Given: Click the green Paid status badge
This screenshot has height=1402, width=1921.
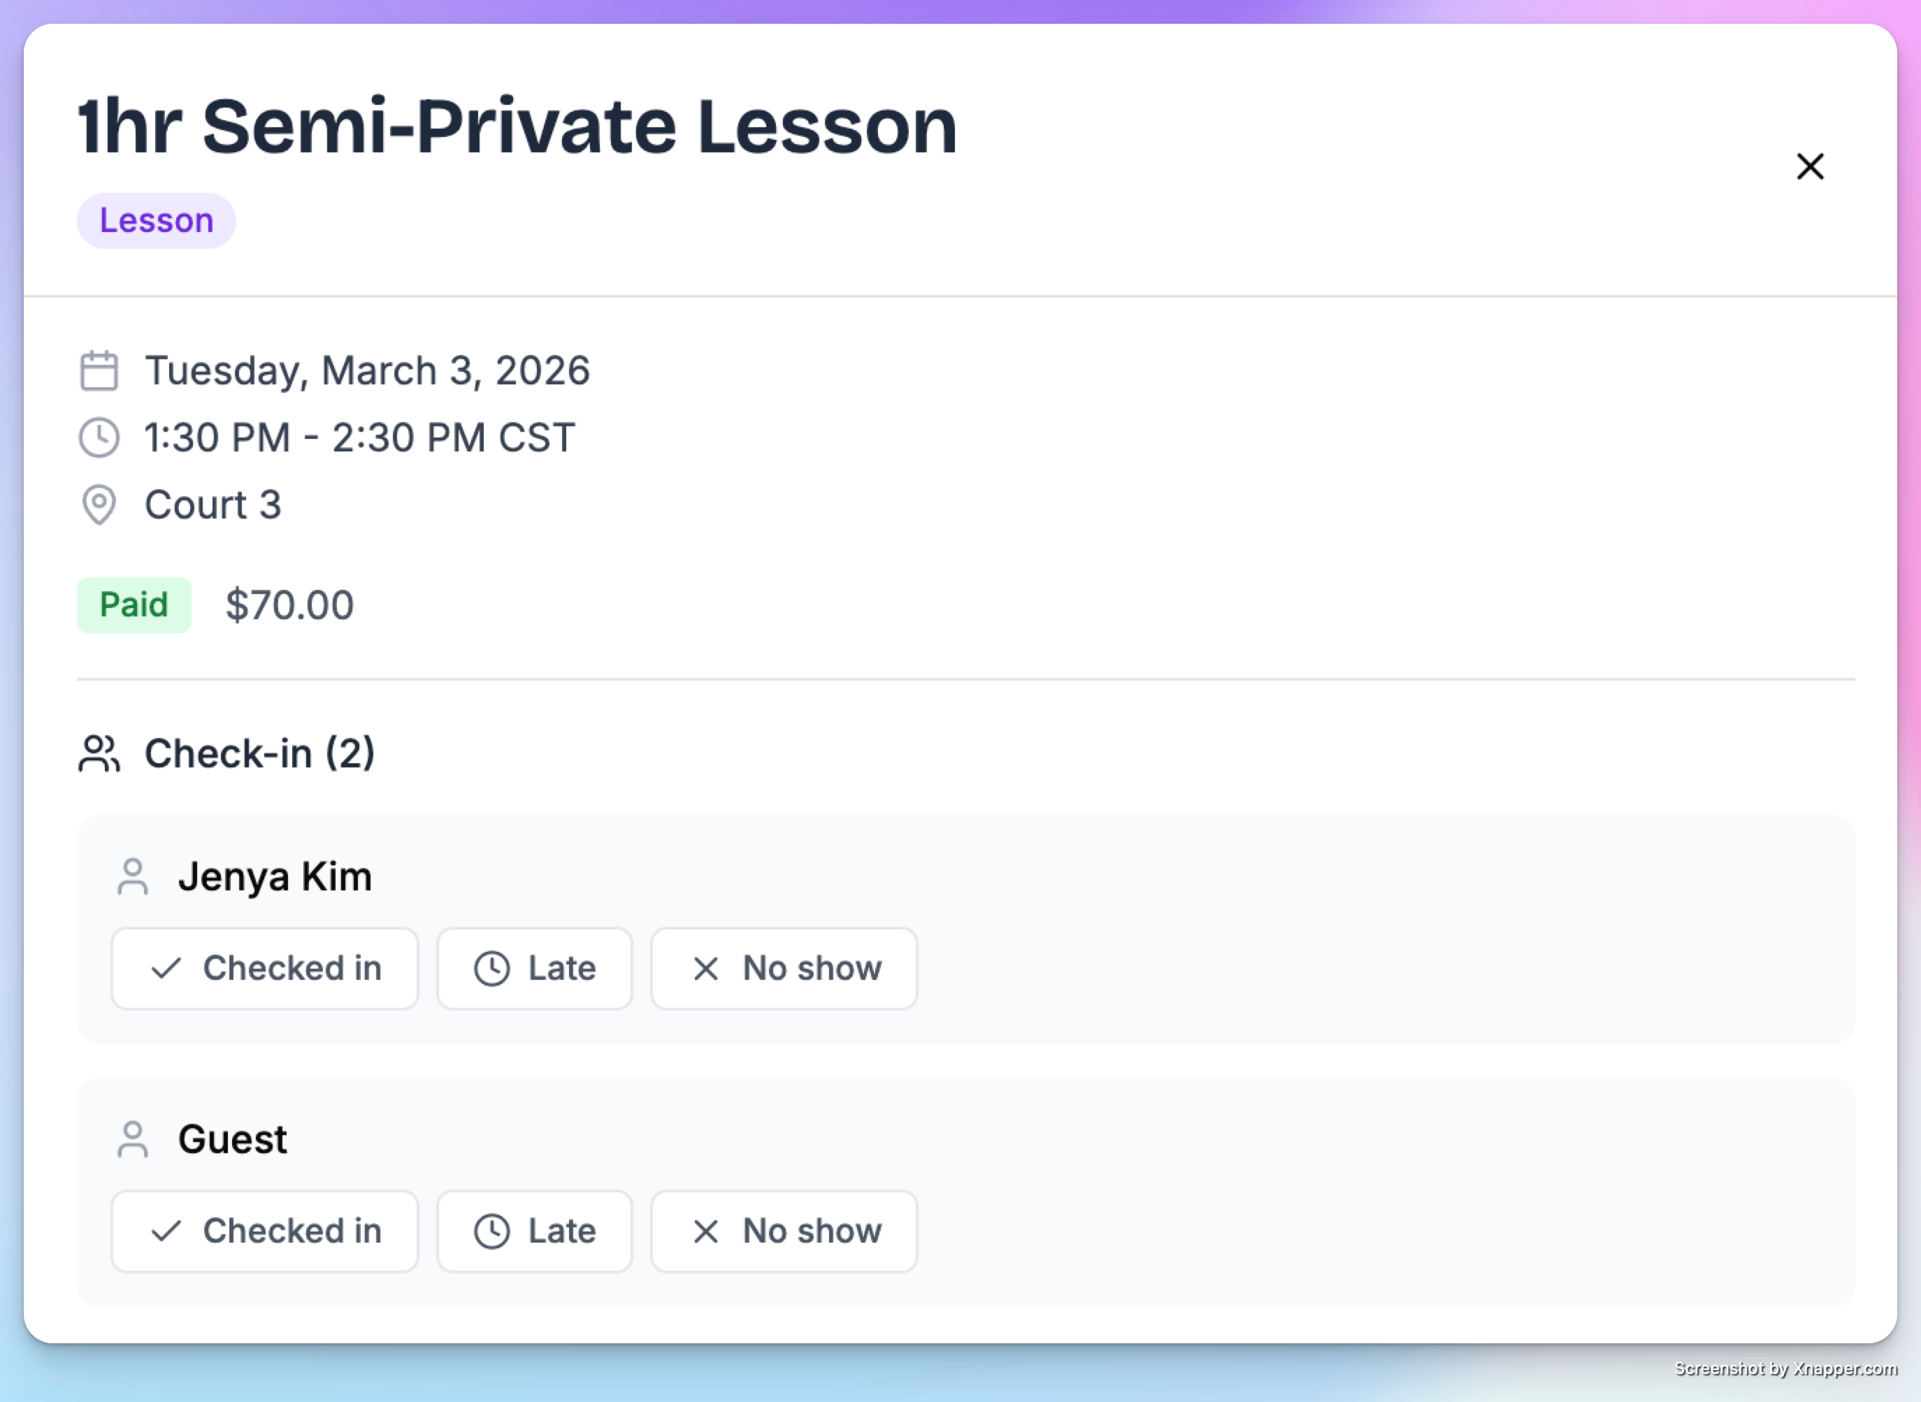Looking at the screenshot, I should pyautogui.click(x=134, y=605).
